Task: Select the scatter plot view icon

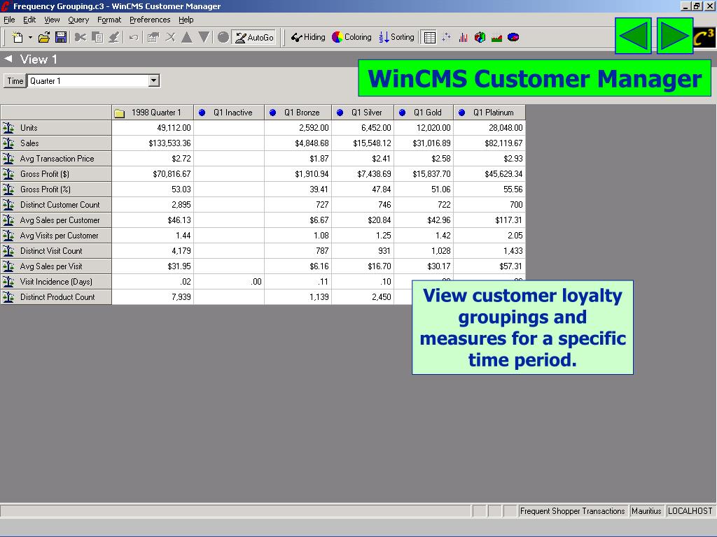Action: tap(446, 38)
